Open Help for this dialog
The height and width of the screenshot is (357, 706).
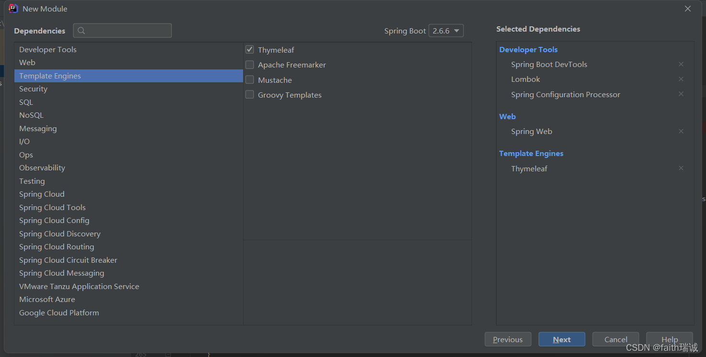(670, 339)
